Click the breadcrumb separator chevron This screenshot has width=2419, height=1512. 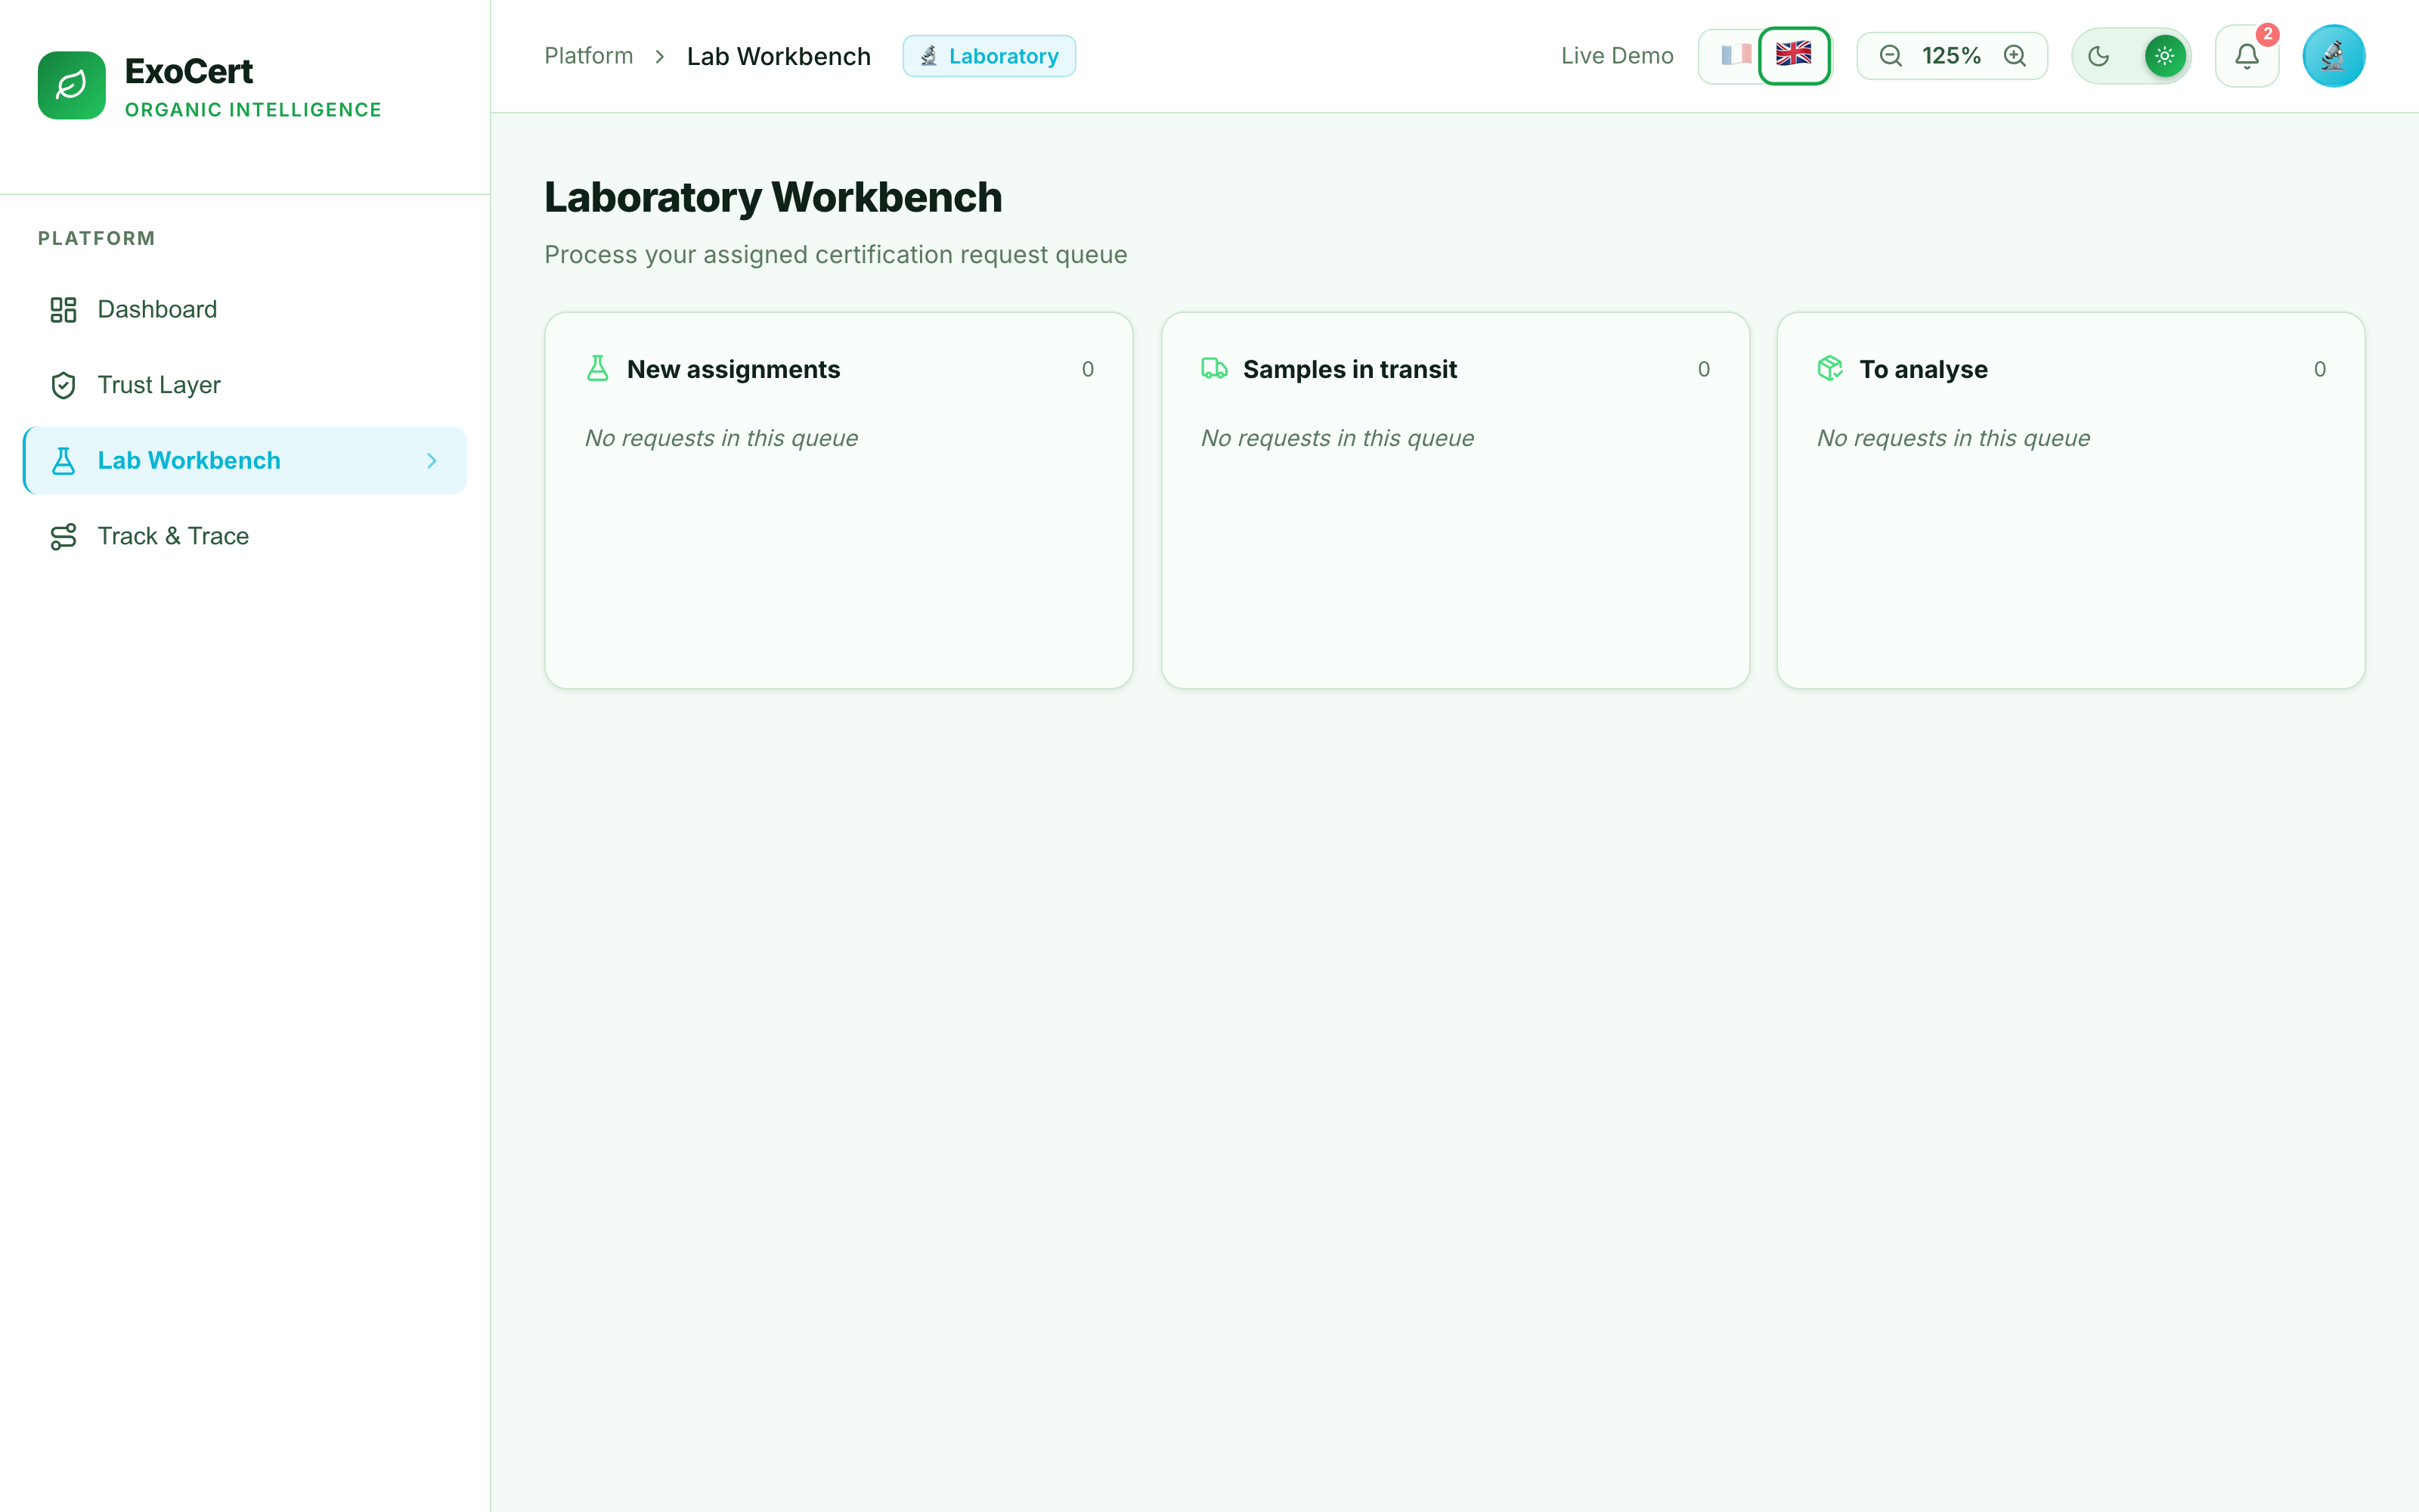[x=660, y=56]
